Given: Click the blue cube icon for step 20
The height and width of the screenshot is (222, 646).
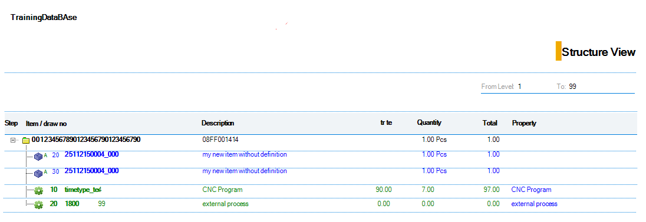Looking at the screenshot, I should 38,157.
